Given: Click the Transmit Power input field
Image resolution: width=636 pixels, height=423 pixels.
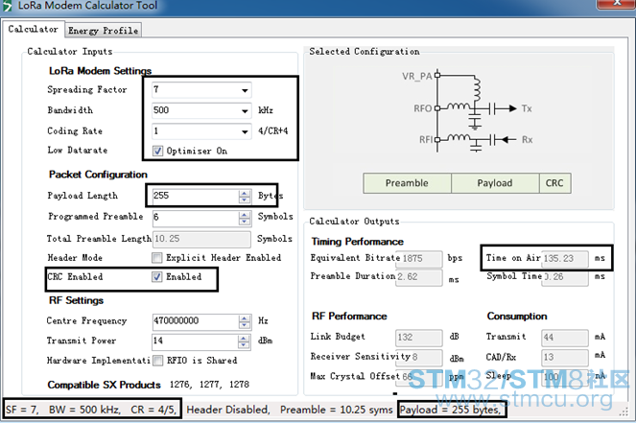Looking at the screenshot, I should click(x=196, y=341).
